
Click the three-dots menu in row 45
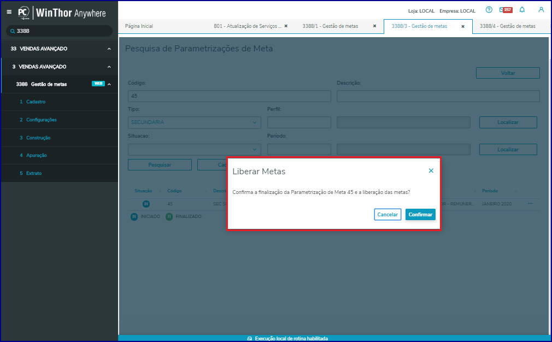click(530, 204)
